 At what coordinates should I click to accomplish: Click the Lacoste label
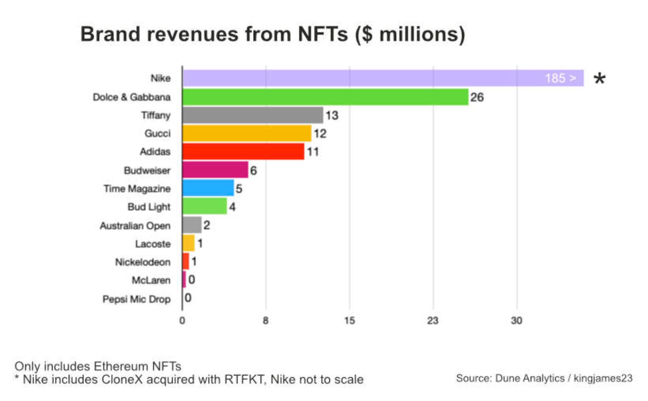click(x=153, y=244)
